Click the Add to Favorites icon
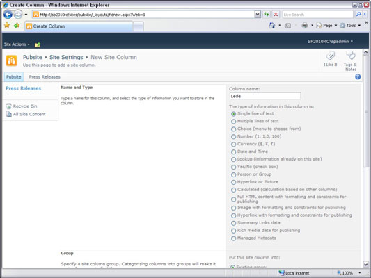Viewport: 371px width, 278px height. coord(17,25)
